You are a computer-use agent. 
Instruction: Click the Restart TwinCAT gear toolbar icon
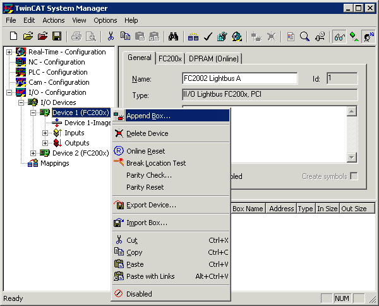click(237, 37)
